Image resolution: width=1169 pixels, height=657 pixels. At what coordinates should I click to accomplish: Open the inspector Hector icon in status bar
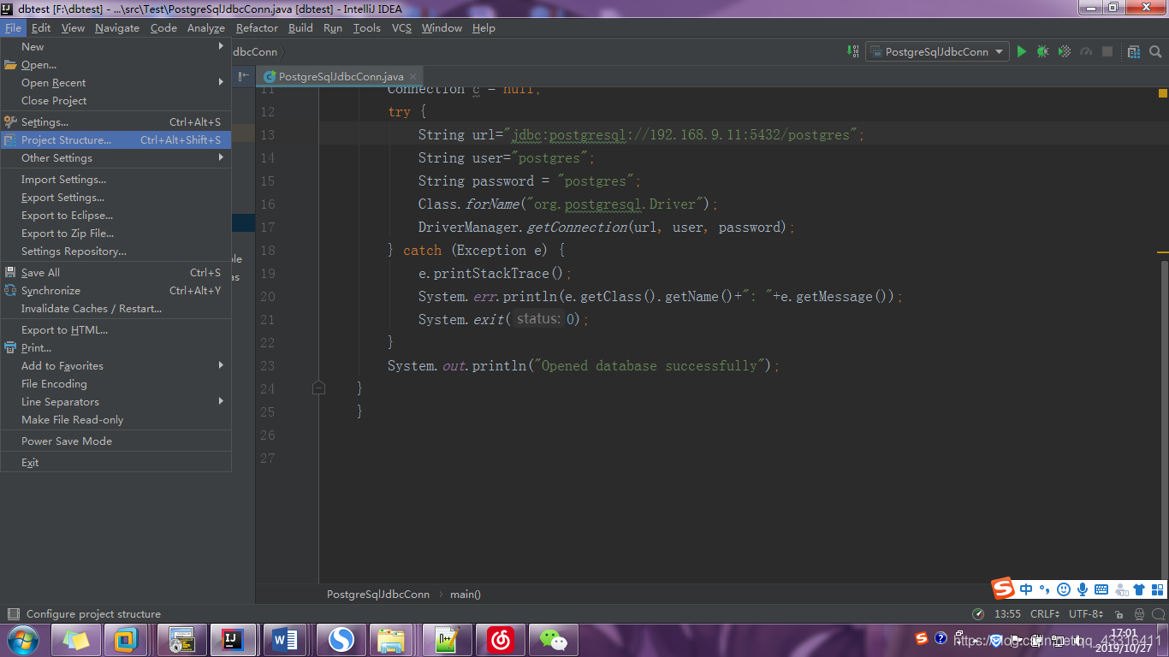pos(1139,613)
